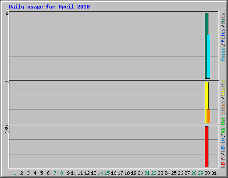This screenshot has height=178, width=228.
Task: Click day 1 on the x-axis
Action: click(x=15, y=173)
